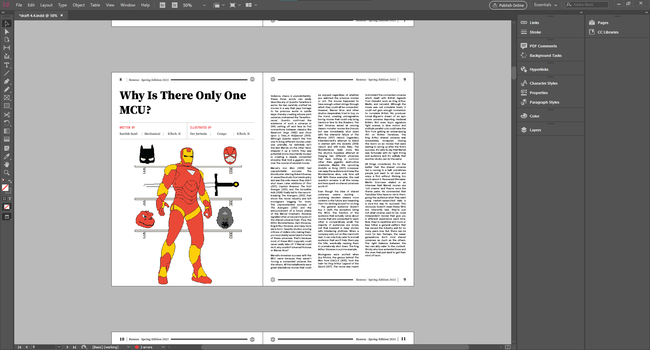Open the Object menu
The image size is (650, 350).
79,5
